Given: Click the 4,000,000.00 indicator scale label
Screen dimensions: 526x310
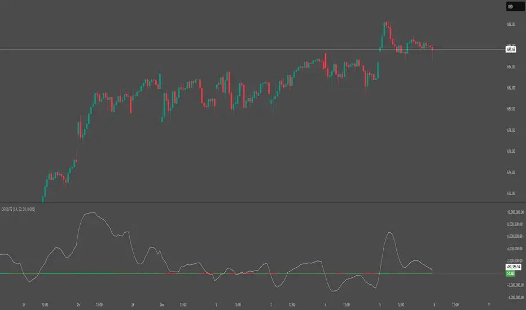Looking at the screenshot, I should 515,249.
